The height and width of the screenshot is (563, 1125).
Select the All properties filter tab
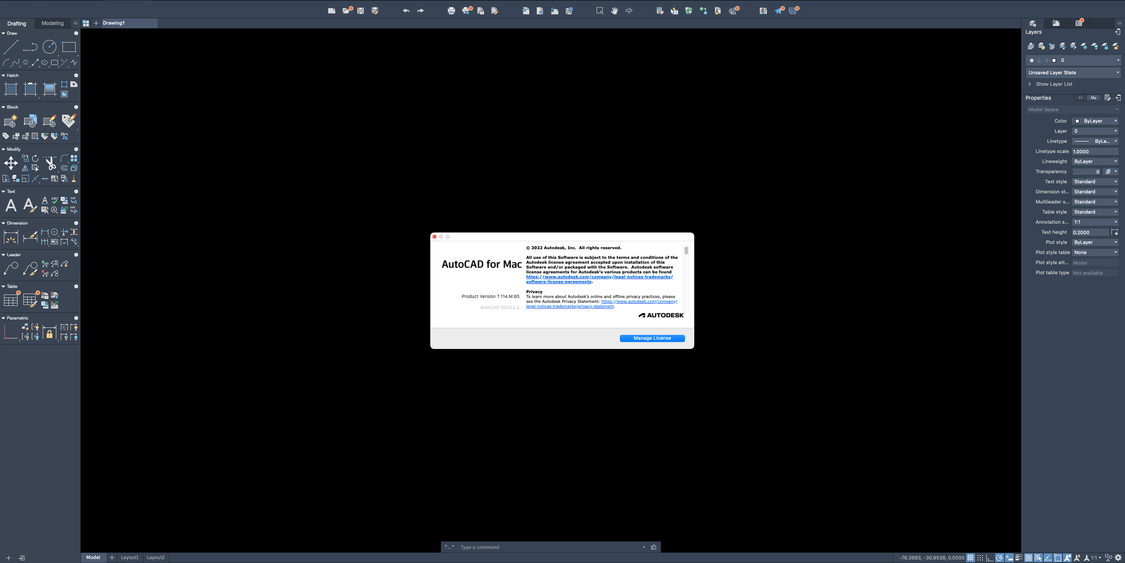coord(1080,98)
